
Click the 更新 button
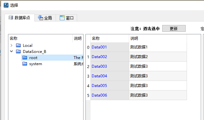click(x=174, y=29)
